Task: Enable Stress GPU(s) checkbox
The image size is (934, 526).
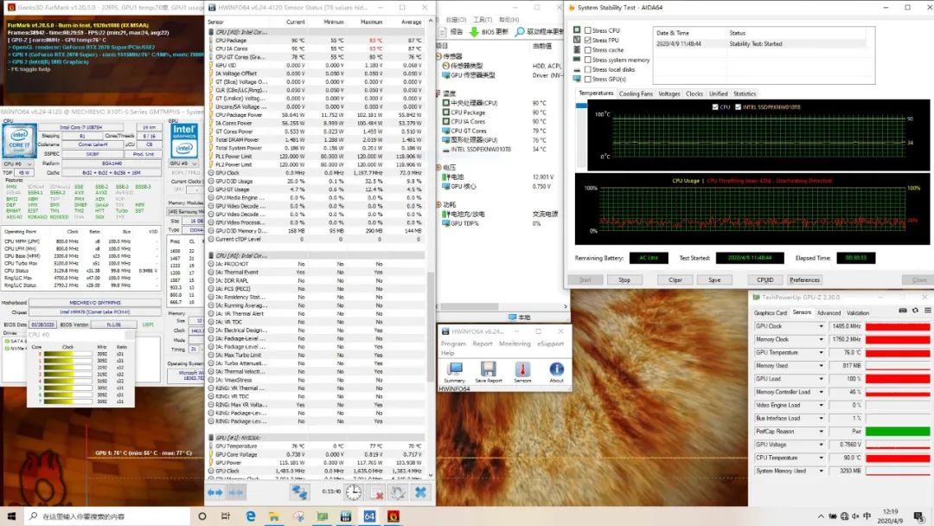Action: (588, 79)
